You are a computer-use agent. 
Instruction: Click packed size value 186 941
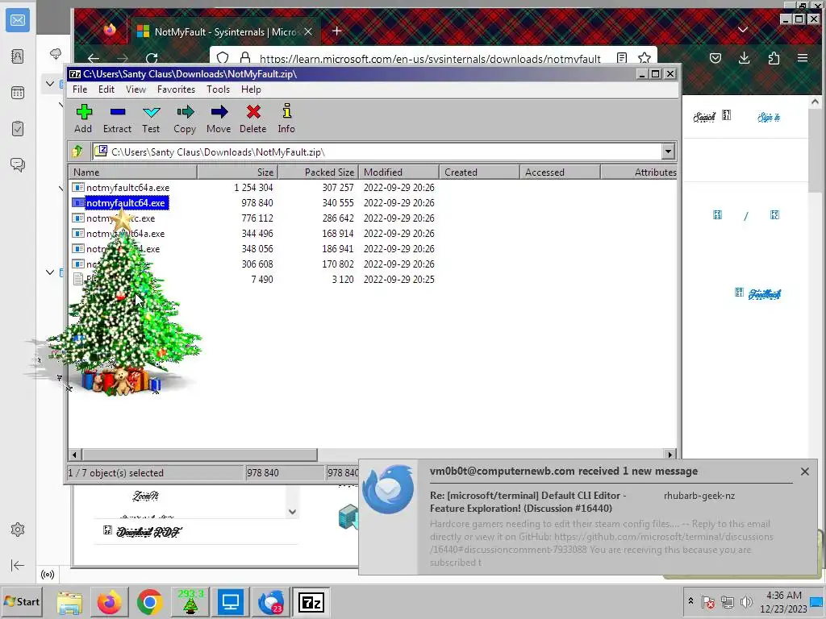pyautogui.click(x=338, y=248)
